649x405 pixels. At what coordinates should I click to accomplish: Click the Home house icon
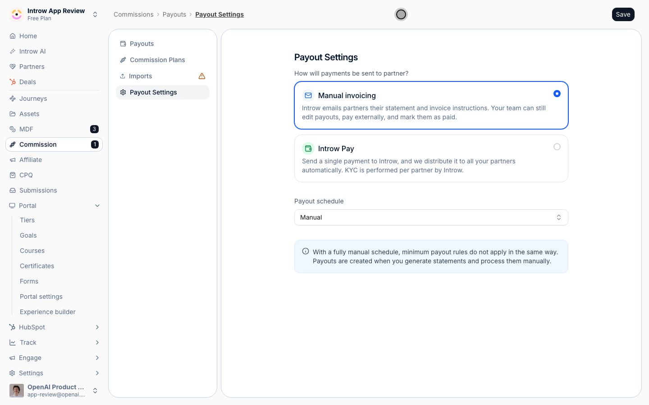13,36
